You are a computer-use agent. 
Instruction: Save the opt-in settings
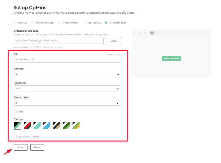[20, 147]
